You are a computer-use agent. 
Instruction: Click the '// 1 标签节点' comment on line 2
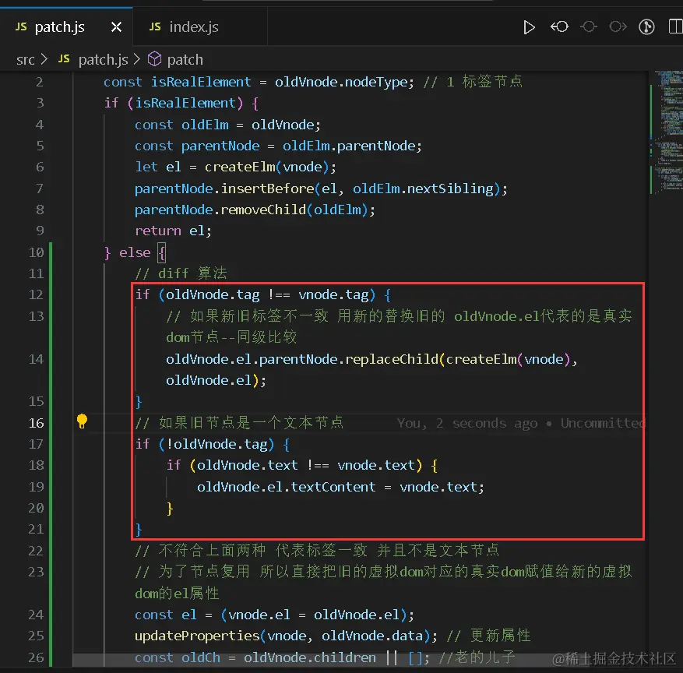(x=473, y=82)
